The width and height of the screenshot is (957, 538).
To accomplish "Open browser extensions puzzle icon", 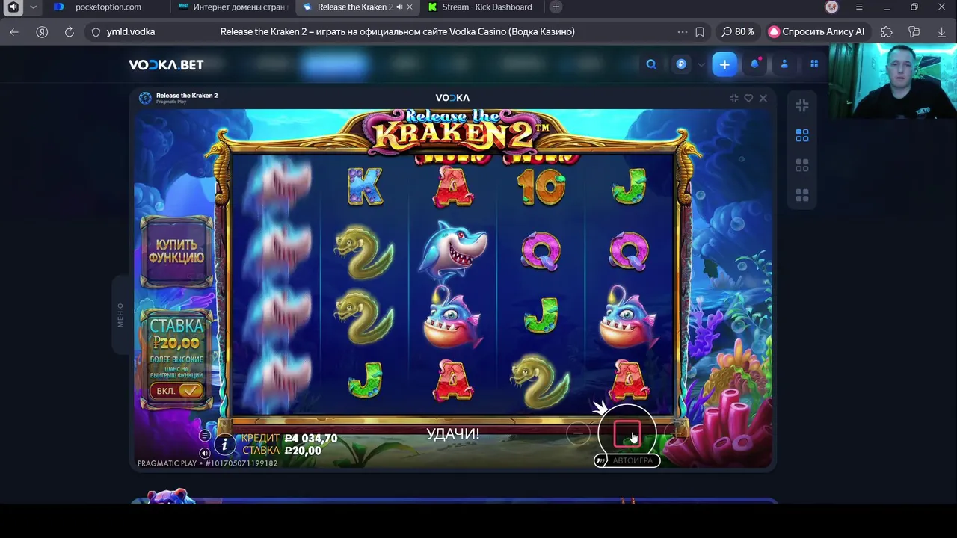I will coord(887,32).
